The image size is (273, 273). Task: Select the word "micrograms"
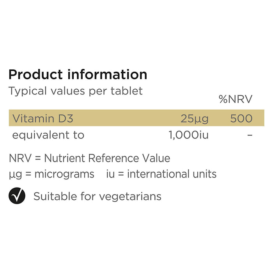64,174
